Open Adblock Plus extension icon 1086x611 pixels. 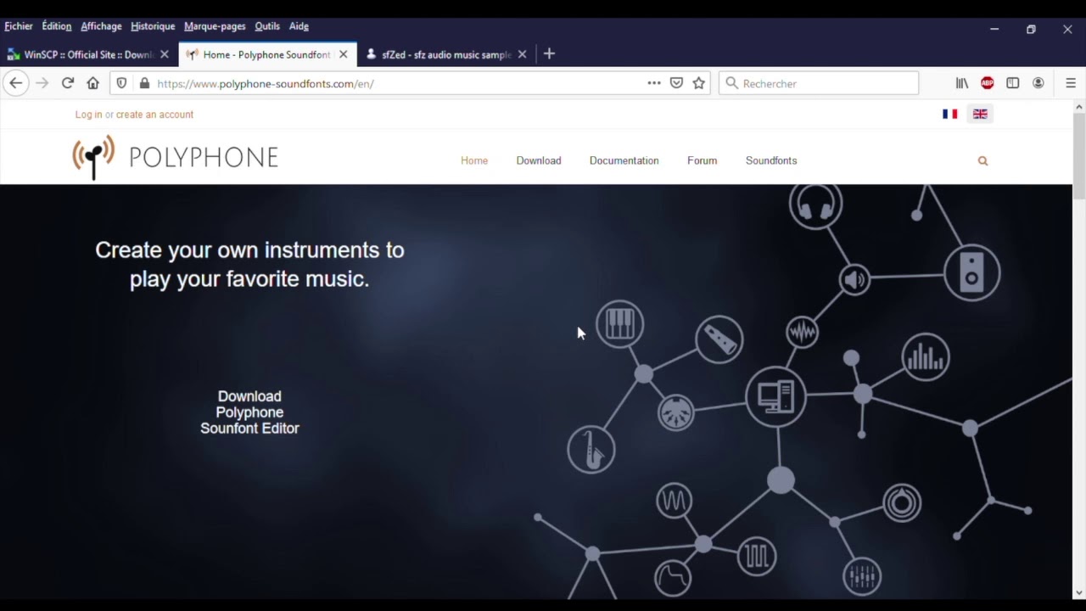pos(988,83)
